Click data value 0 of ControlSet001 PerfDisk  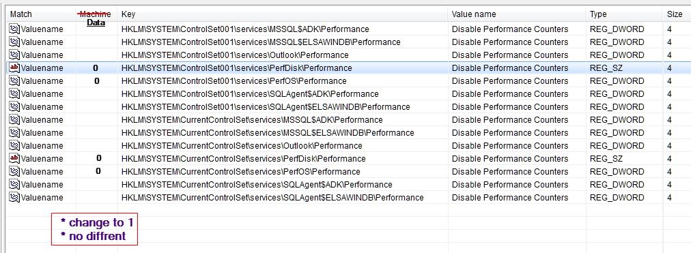point(96,68)
